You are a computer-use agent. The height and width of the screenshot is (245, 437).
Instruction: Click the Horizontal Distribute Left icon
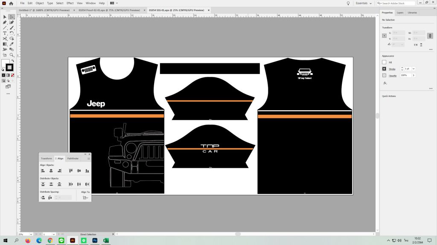point(71,184)
